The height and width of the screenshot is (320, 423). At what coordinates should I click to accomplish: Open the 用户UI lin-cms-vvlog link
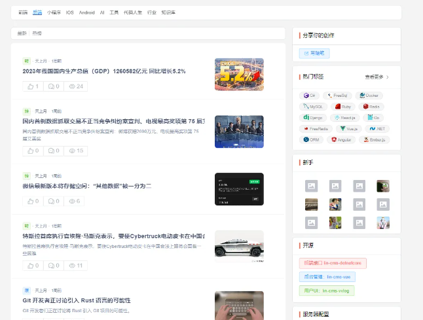coord(327,291)
